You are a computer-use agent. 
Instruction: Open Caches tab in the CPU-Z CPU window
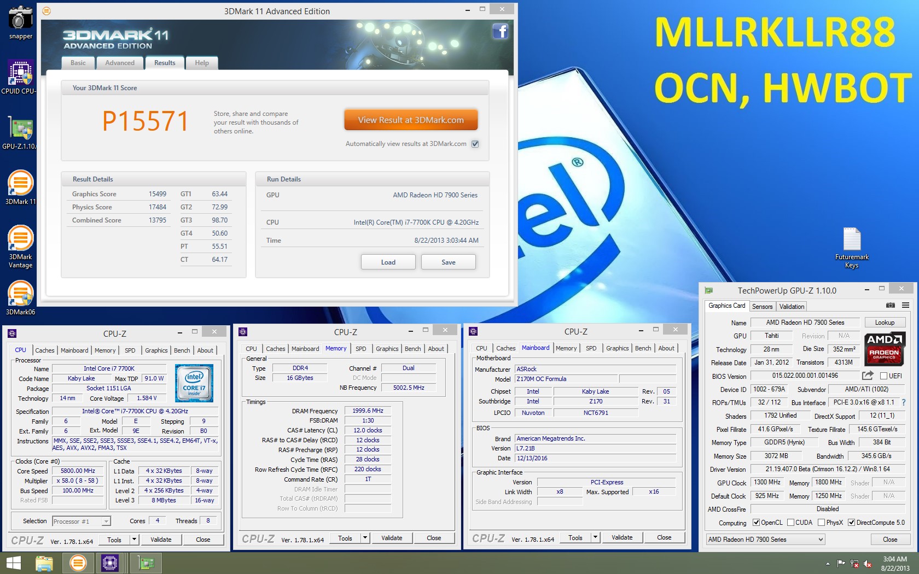[45, 350]
